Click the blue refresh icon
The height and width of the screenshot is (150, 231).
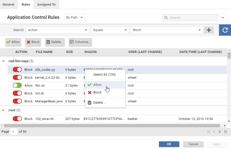tap(225, 30)
